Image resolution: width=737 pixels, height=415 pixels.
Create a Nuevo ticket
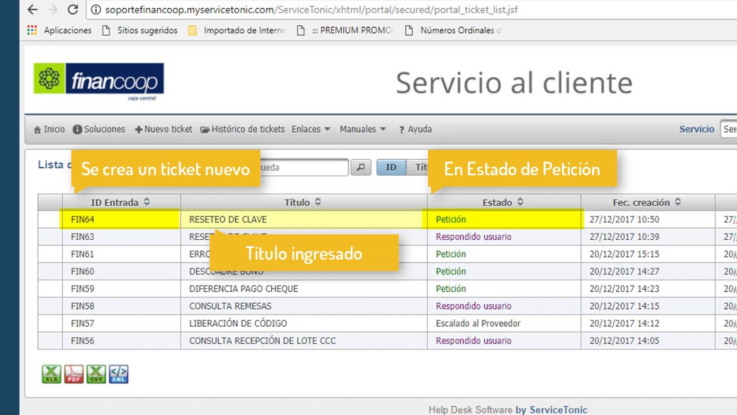pyautogui.click(x=164, y=129)
